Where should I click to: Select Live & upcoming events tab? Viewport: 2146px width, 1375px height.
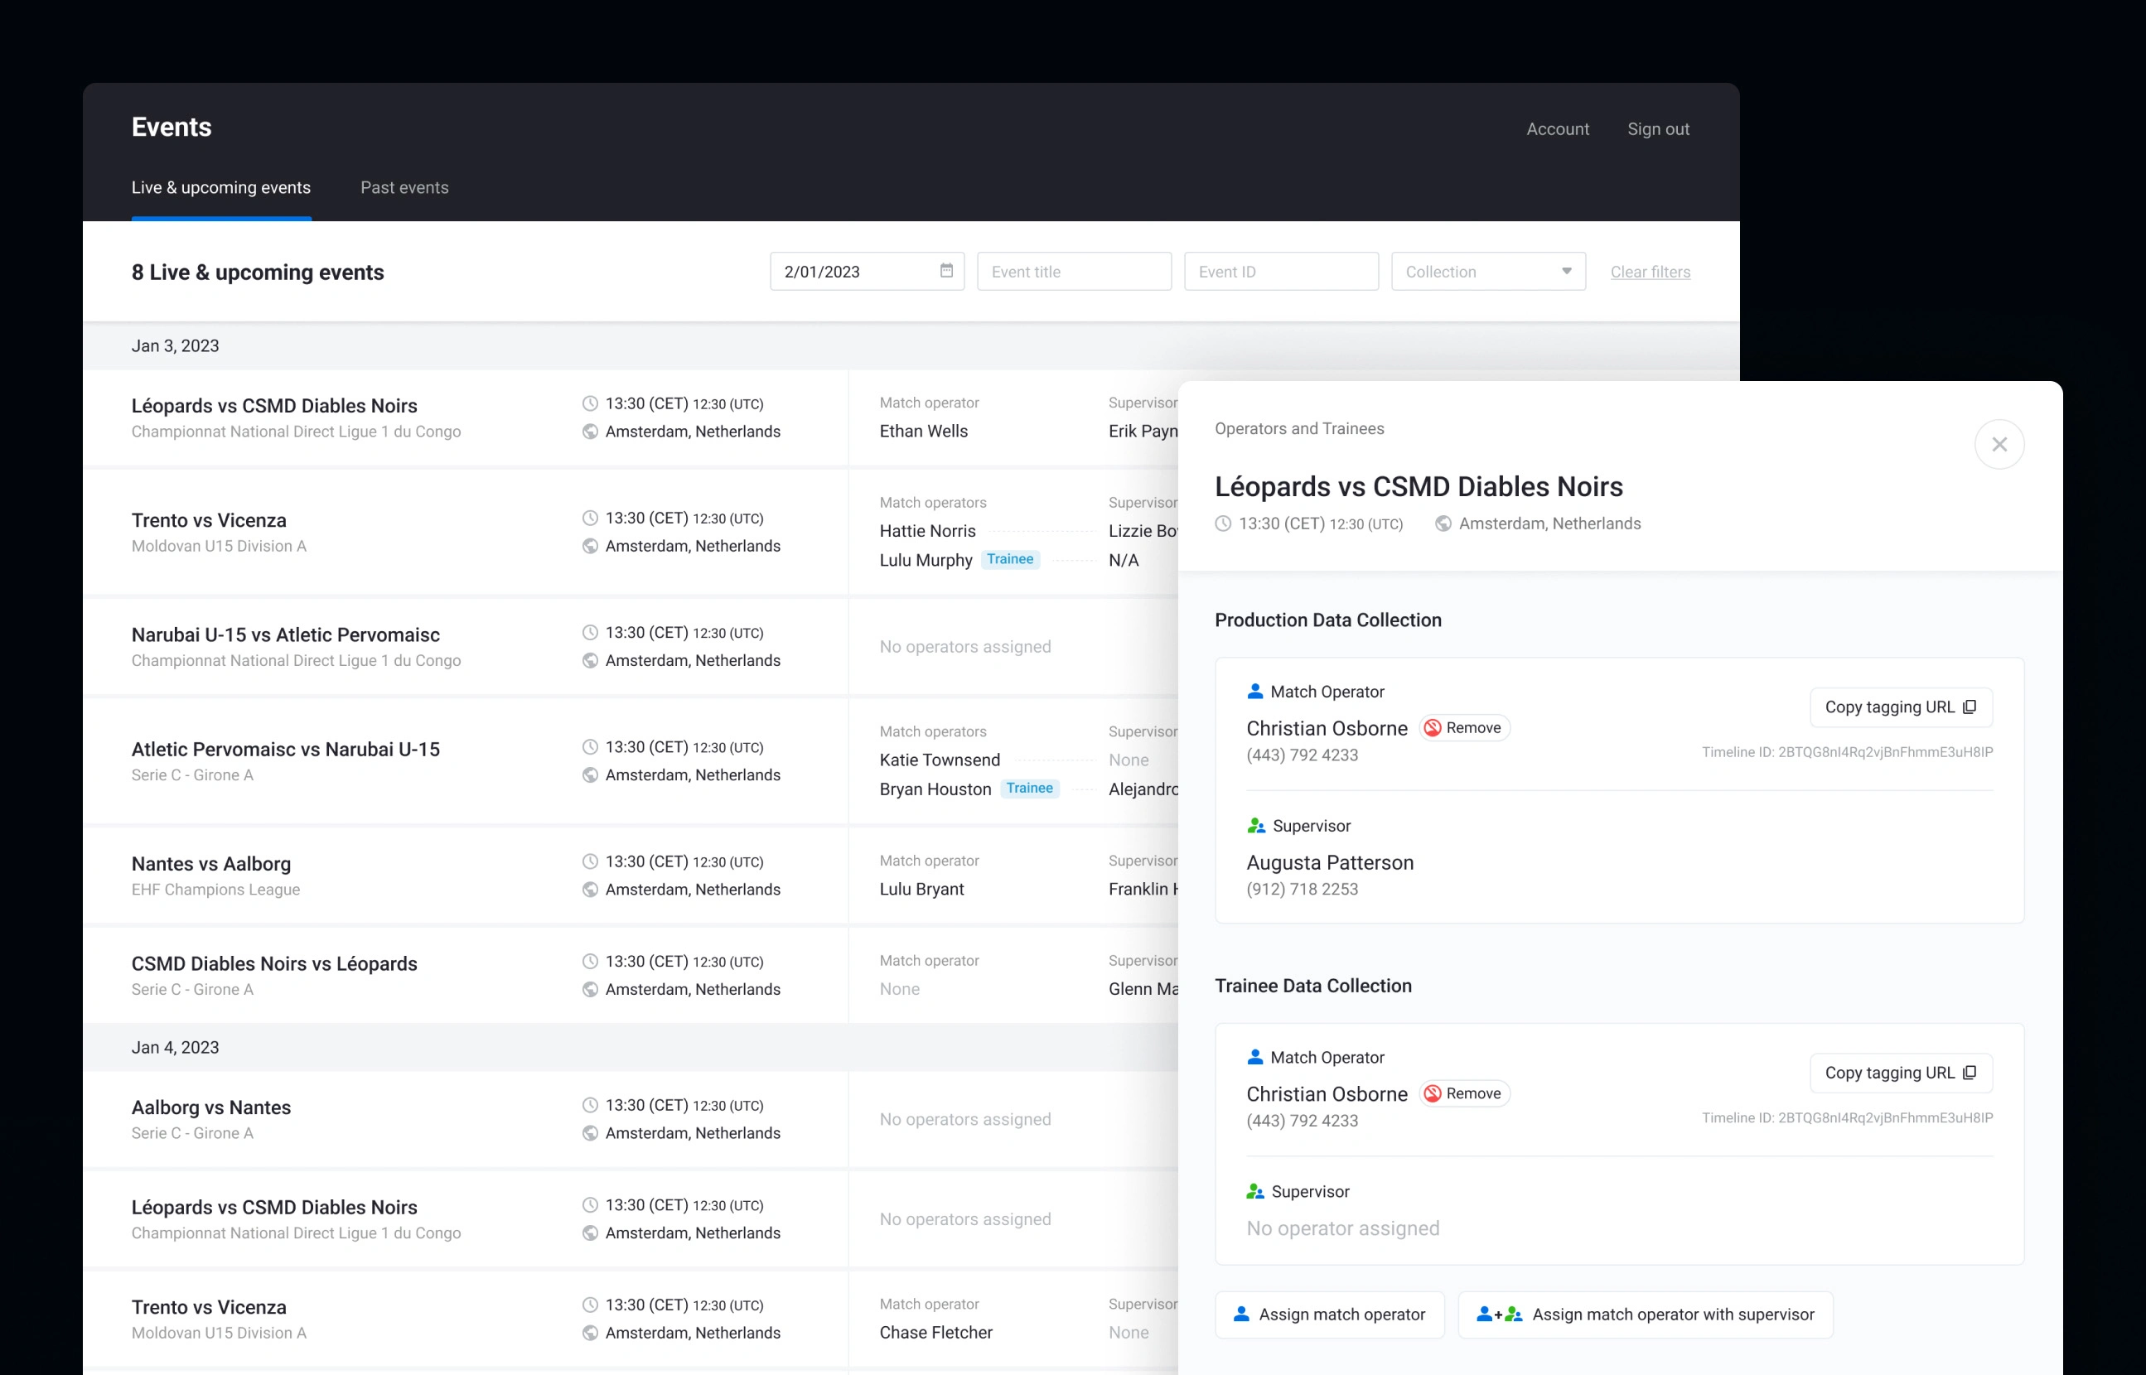[220, 187]
